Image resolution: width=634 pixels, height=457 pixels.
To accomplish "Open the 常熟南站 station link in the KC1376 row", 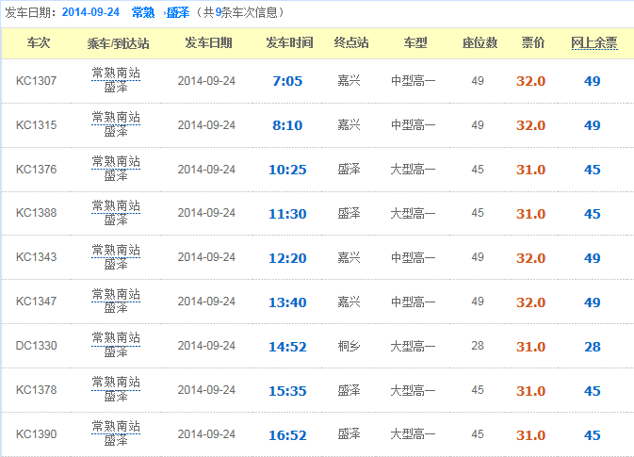I will click(116, 162).
